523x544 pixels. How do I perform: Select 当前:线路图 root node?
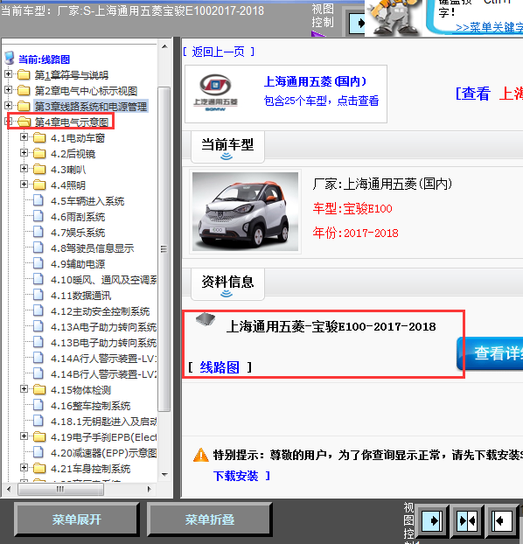click(x=44, y=59)
